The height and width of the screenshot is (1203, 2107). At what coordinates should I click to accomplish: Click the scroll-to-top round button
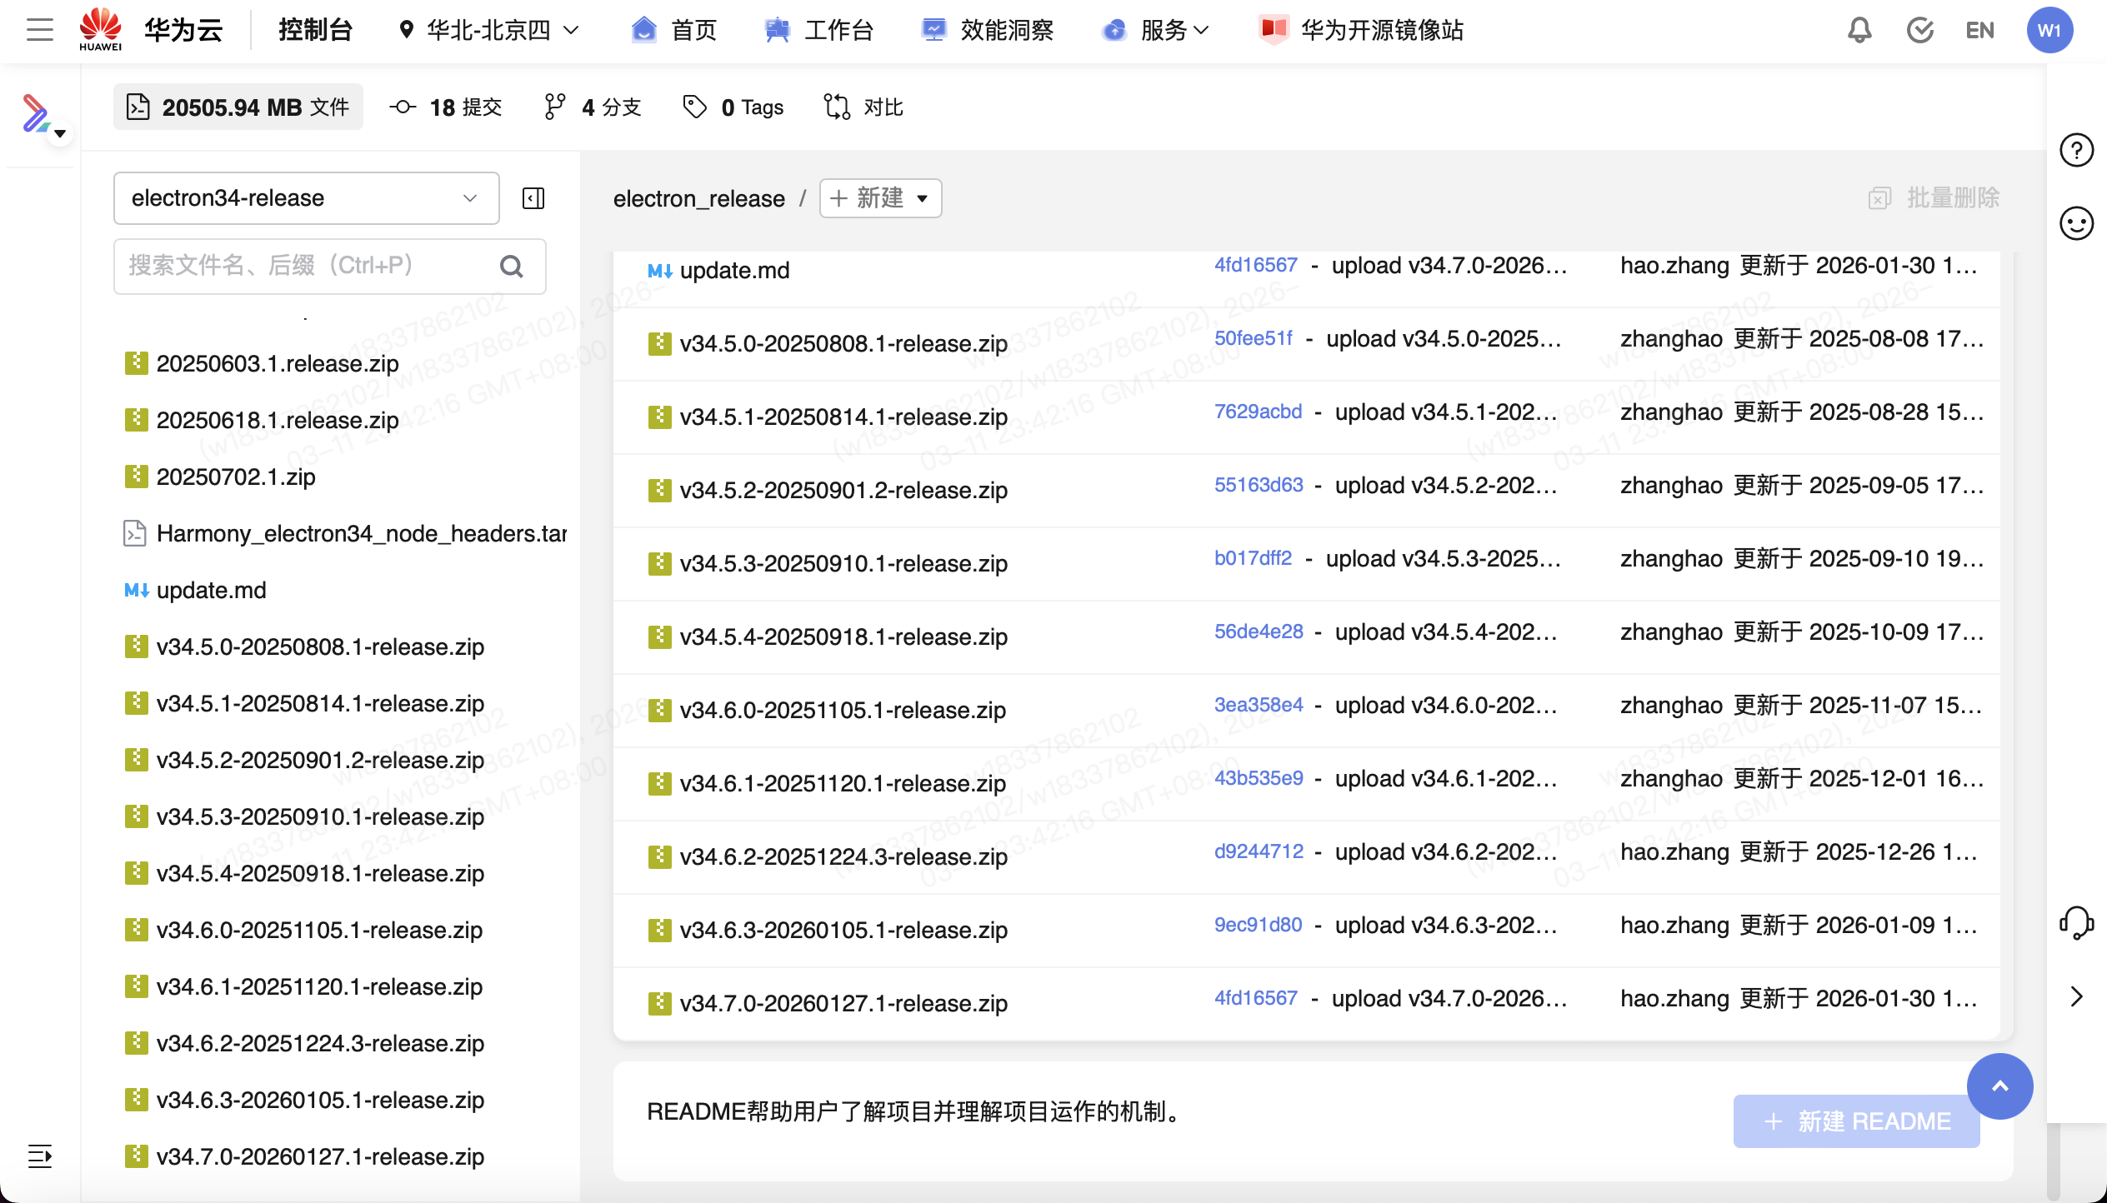click(1999, 1086)
